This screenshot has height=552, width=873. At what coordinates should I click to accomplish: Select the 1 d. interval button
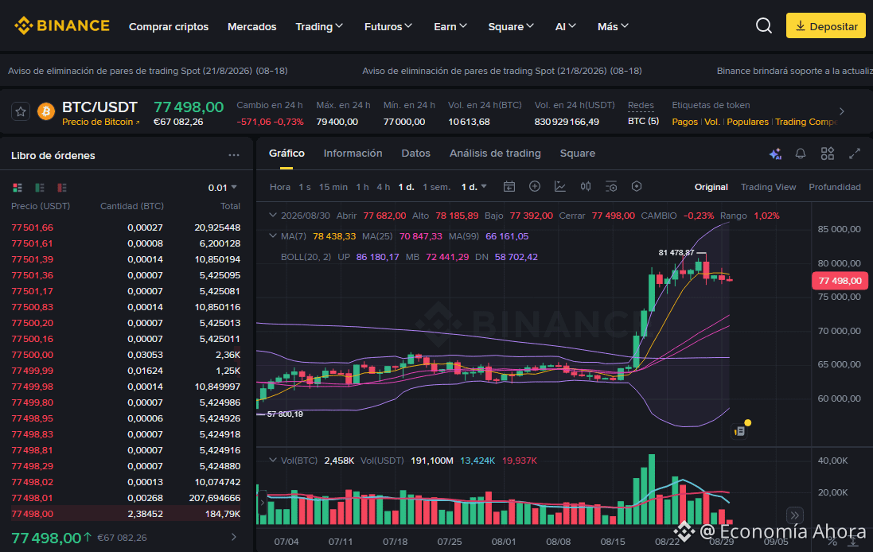pyautogui.click(x=407, y=187)
